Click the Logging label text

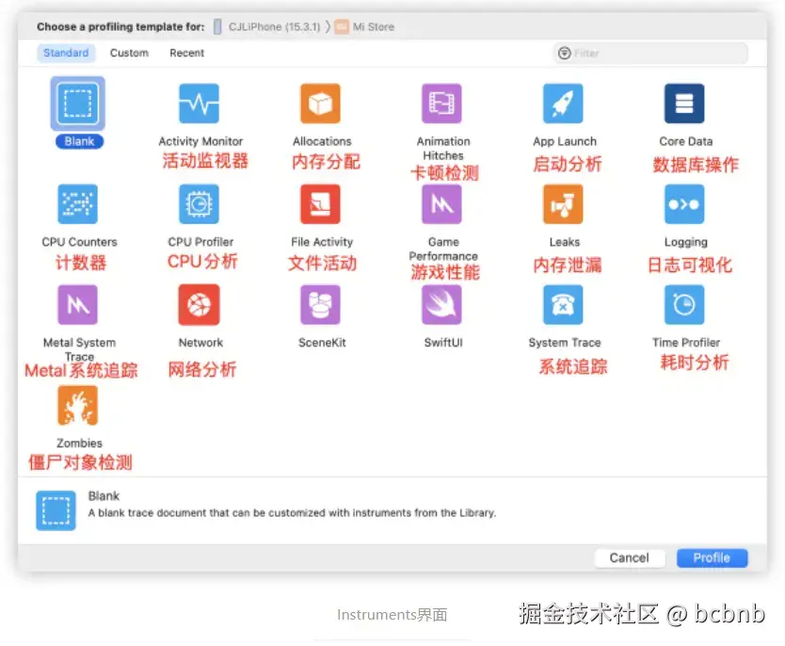[x=686, y=242]
